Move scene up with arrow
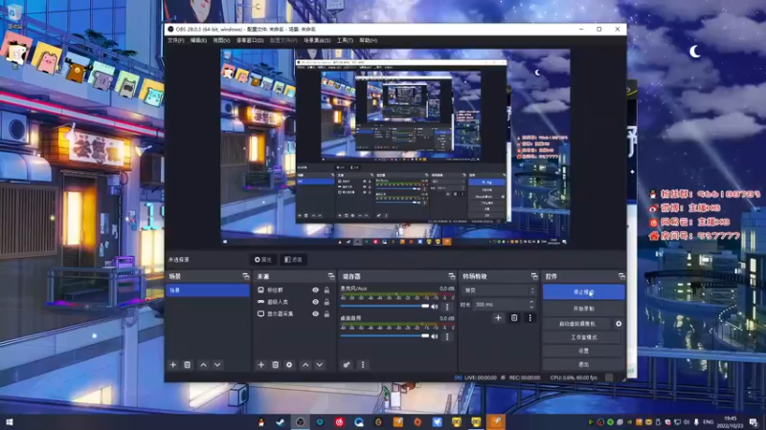The image size is (766, 430). pyautogui.click(x=204, y=365)
